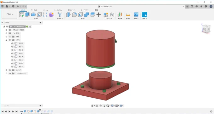This screenshot has width=214, height=114.
Task: Open timeline settings gear
Action: [211, 111]
